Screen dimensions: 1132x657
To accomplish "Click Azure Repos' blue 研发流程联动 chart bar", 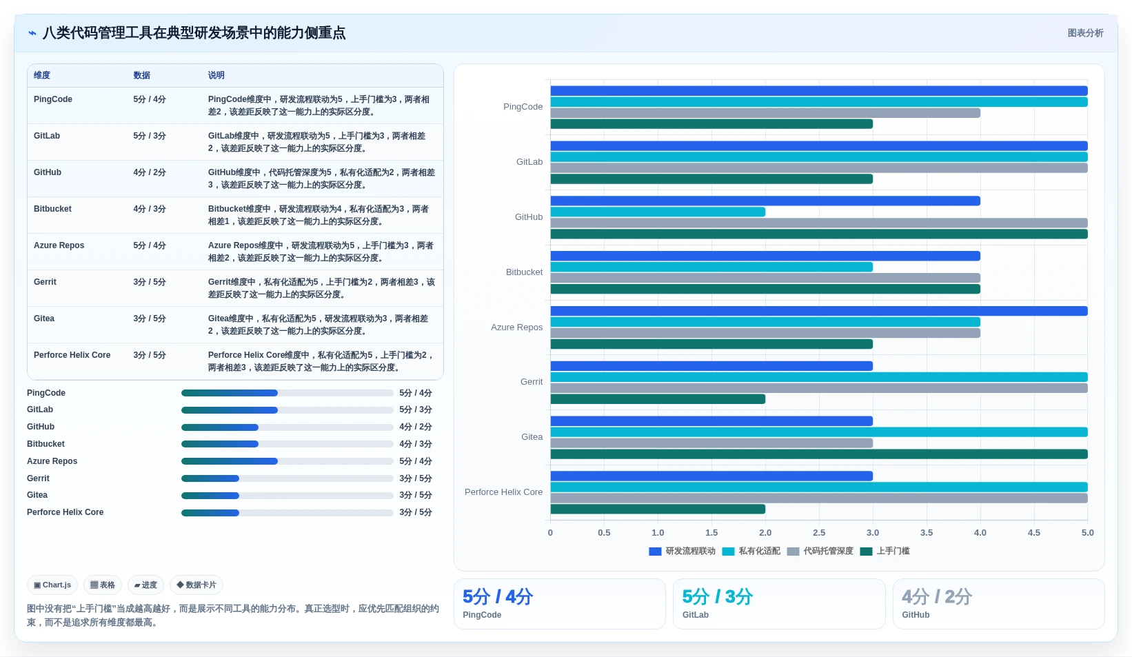I will (819, 312).
